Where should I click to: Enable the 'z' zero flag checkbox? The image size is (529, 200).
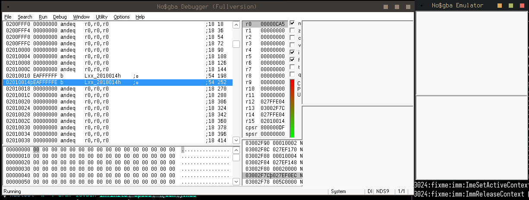292,31
